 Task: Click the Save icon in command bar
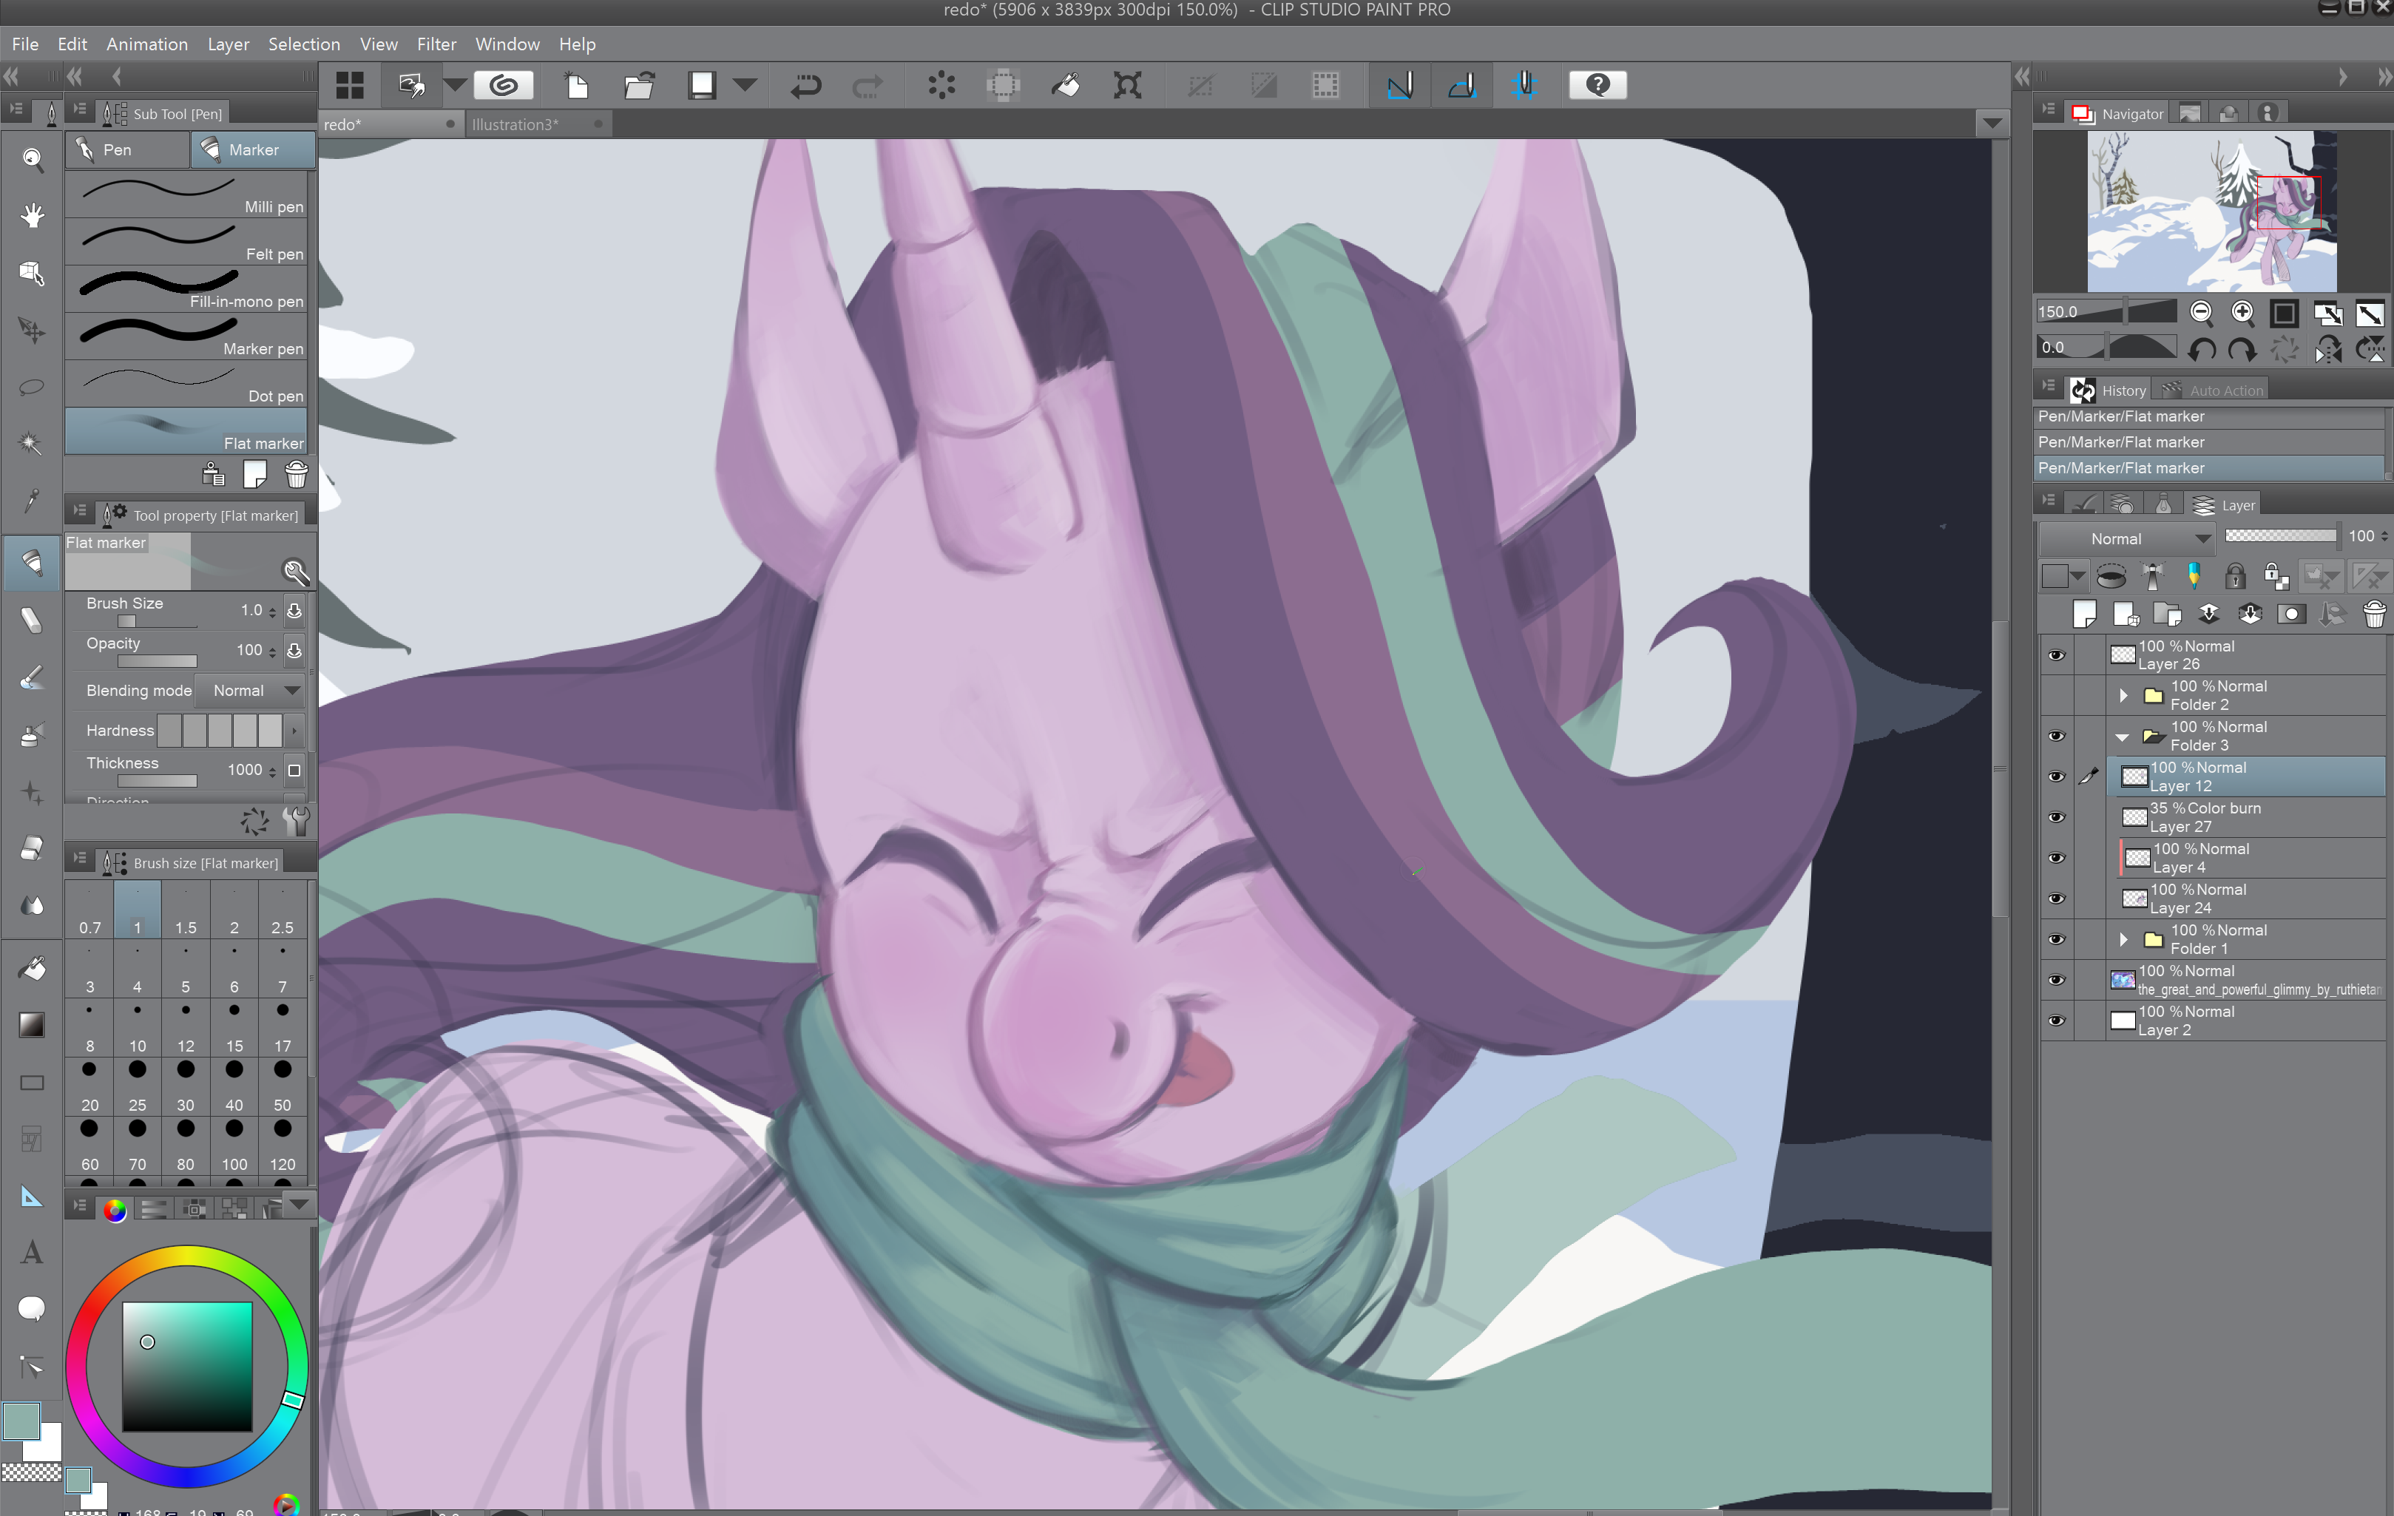[x=702, y=86]
